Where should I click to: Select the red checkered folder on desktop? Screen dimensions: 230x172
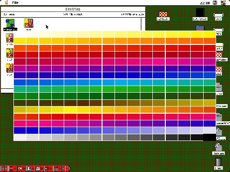tap(163, 14)
